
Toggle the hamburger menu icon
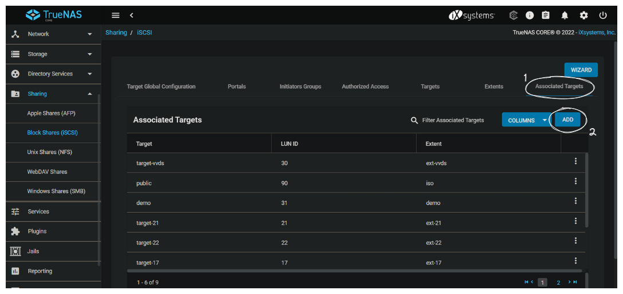tap(116, 15)
